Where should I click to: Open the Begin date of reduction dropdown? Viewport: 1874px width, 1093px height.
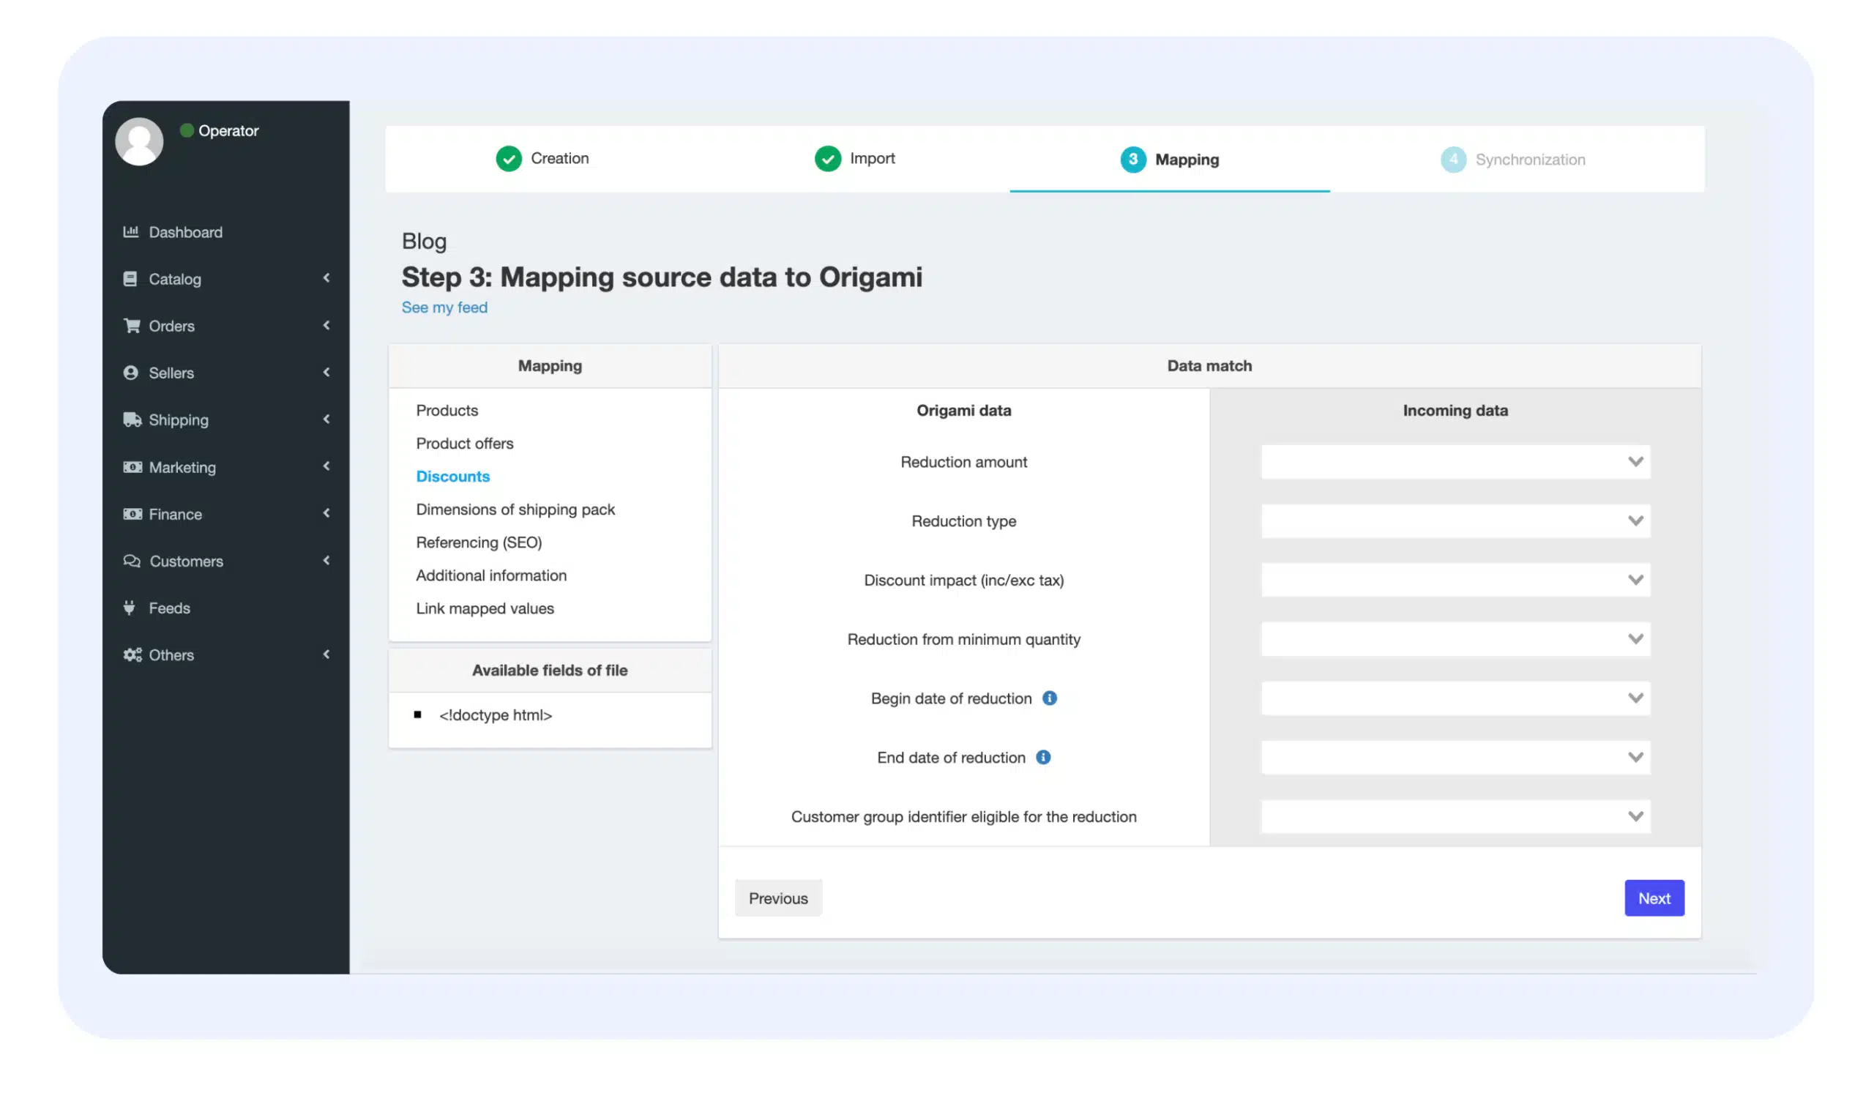pyautogui.click(x=1455, y=698)
